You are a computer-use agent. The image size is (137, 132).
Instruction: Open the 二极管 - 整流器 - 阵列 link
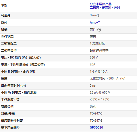coord(105,7)
